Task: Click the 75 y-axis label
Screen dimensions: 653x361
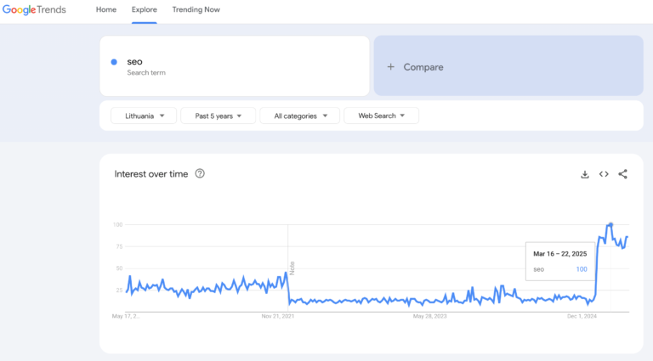Action: (x=120, y=246)
